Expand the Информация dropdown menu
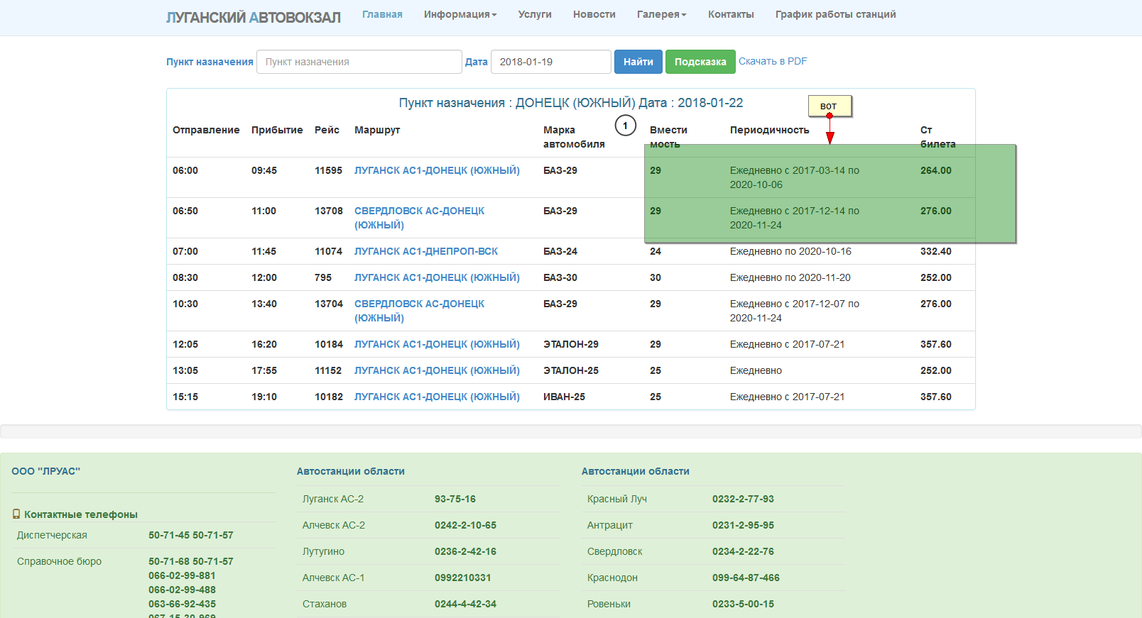Image resolution: width=1142 pixels, height=618 pixels. (459, 14)
